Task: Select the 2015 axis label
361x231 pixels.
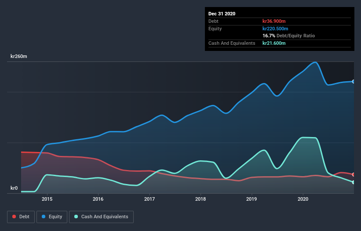Action: click(47, 199)
